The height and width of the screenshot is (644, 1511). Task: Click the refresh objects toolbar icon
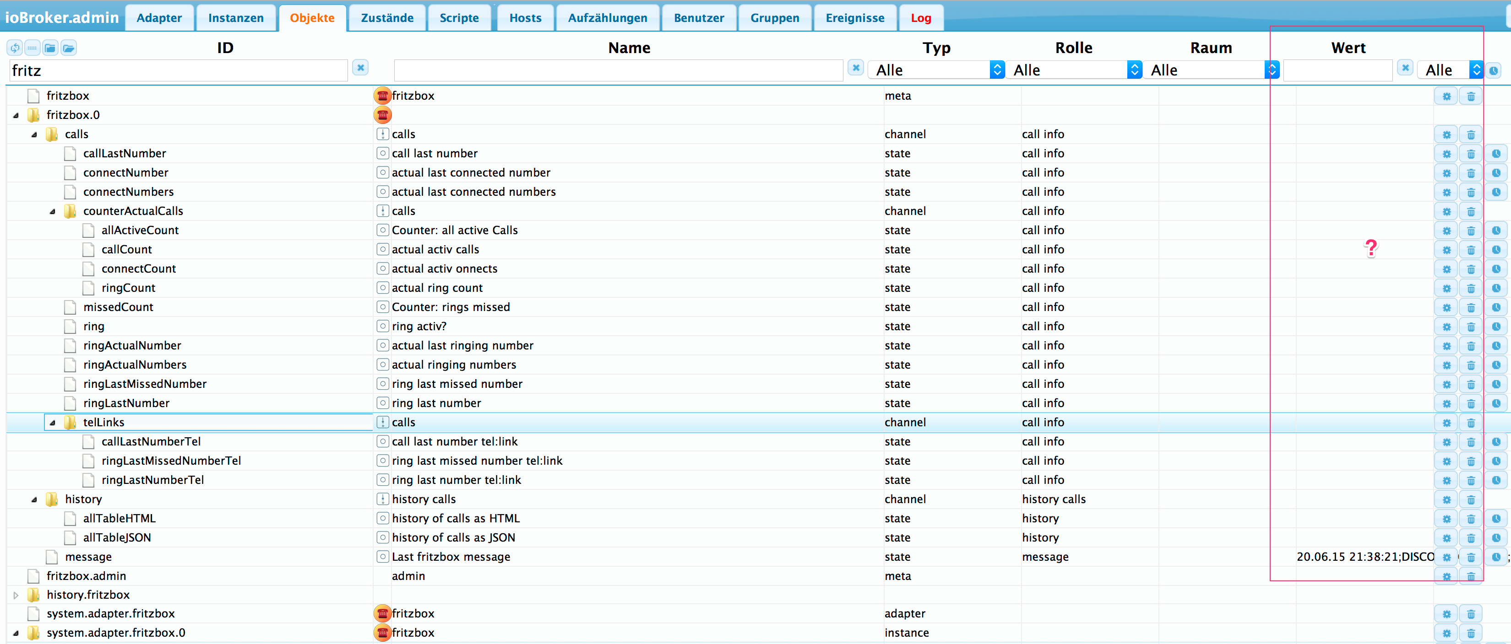[x=15, y=48]
